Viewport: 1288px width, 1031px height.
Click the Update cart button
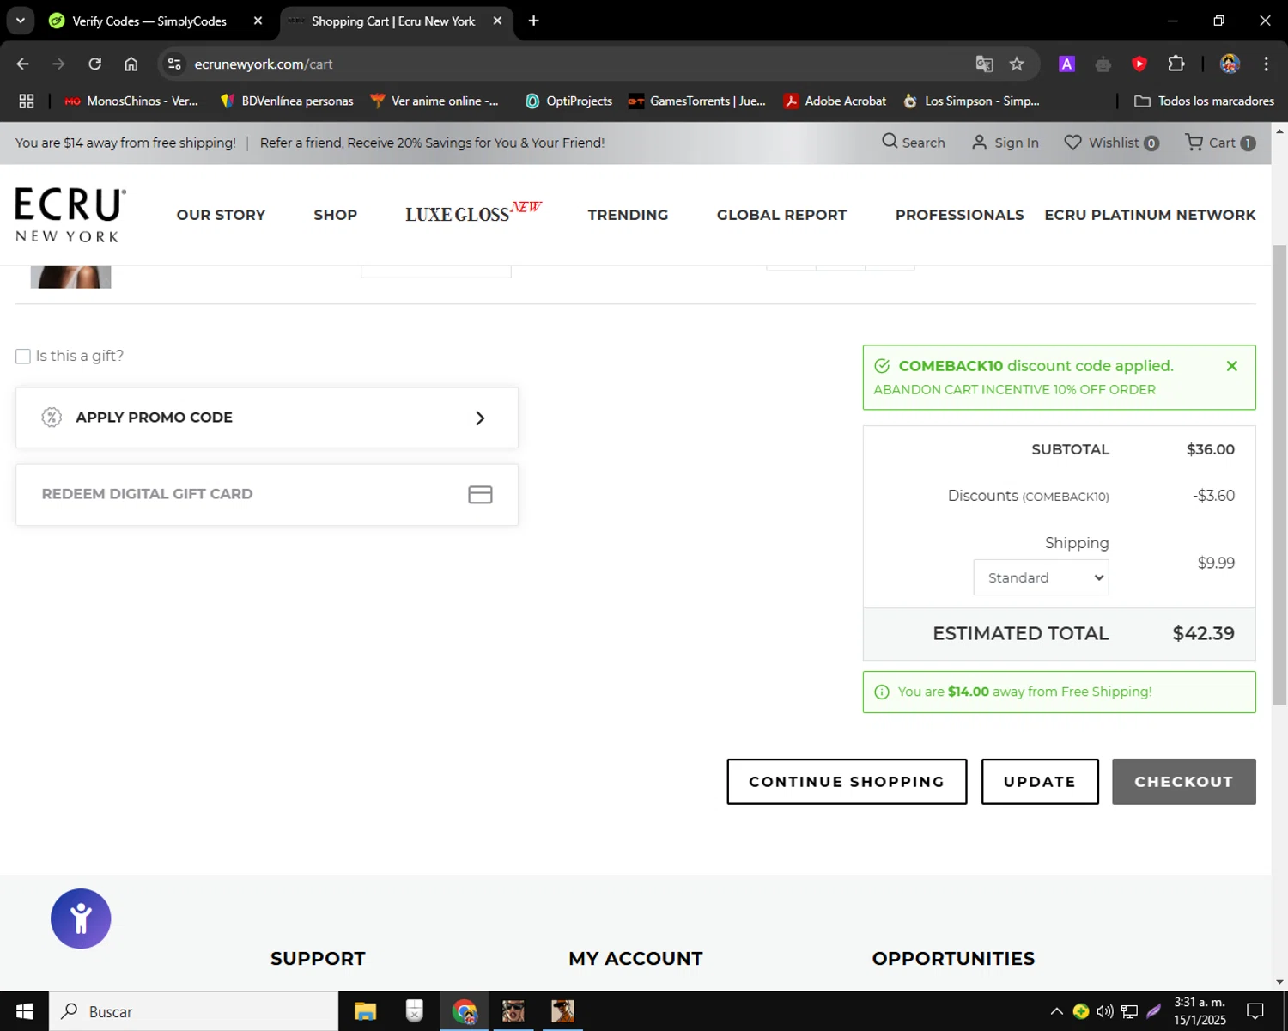[x=1040, y=782]
